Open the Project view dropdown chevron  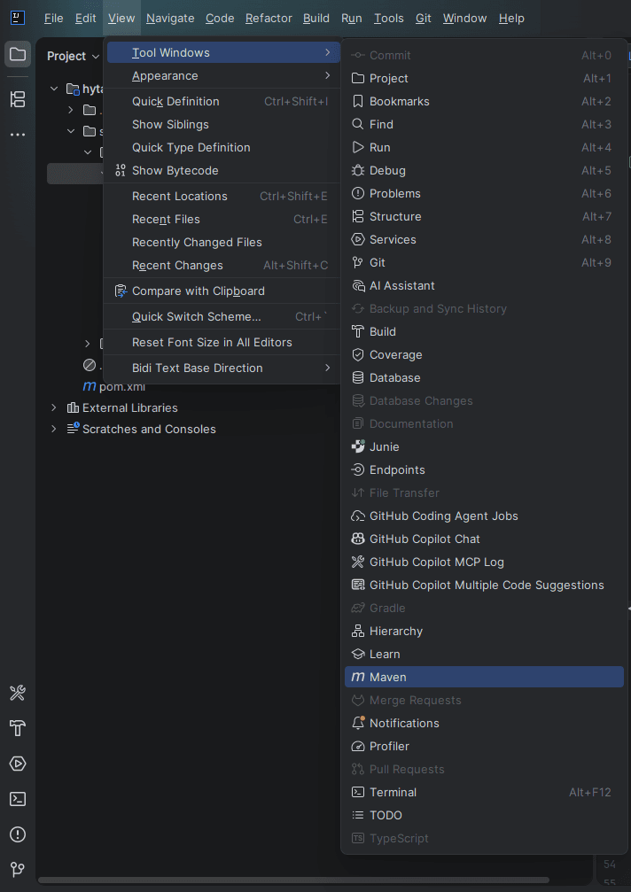pyautogui.click(x=96, y=56)
